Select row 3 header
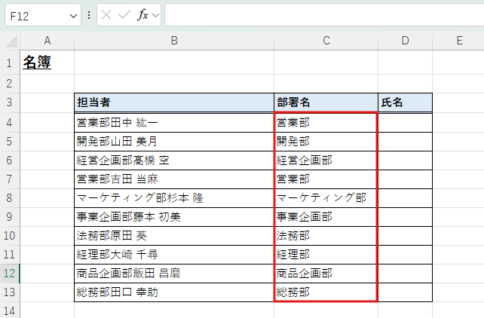This screenshot has height=318, width=484. coord(10,102)
